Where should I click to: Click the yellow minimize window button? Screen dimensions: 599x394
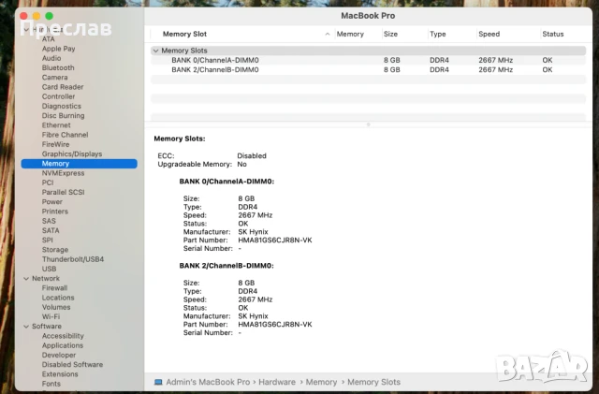(37, 16)
